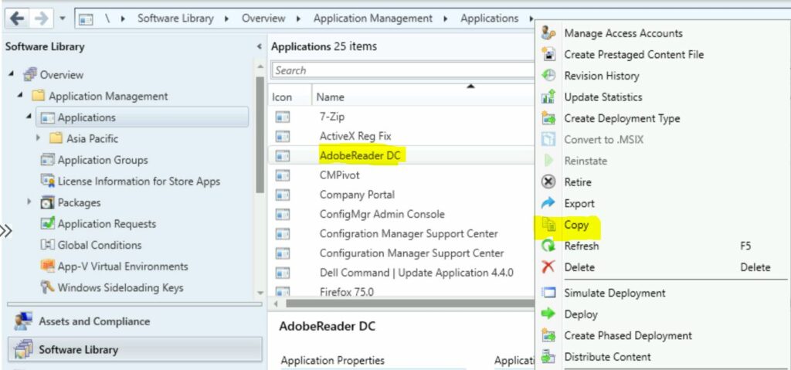
Task: Choose Distribute Content menu entry
Action: (607, 357)
